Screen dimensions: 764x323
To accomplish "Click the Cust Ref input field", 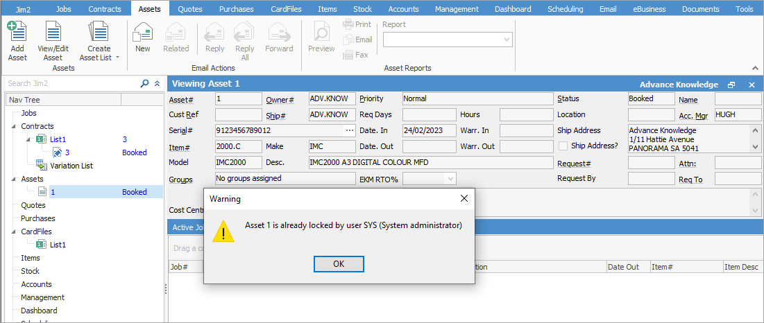I will click(x=239, y=114).
